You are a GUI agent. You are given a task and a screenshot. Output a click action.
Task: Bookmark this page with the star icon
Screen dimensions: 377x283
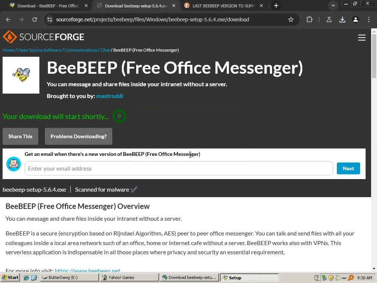[x=291, y=20]
